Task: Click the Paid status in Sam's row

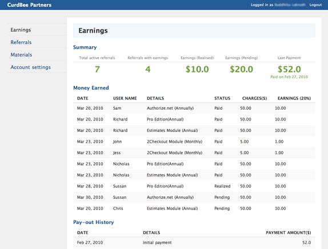Action: [218, 108]
